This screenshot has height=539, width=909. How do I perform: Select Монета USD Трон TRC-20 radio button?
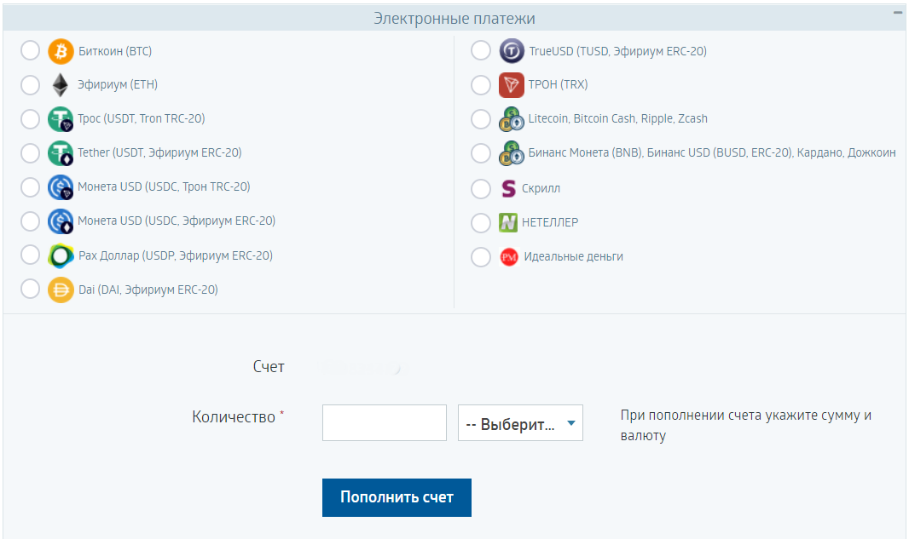[30, 187]
